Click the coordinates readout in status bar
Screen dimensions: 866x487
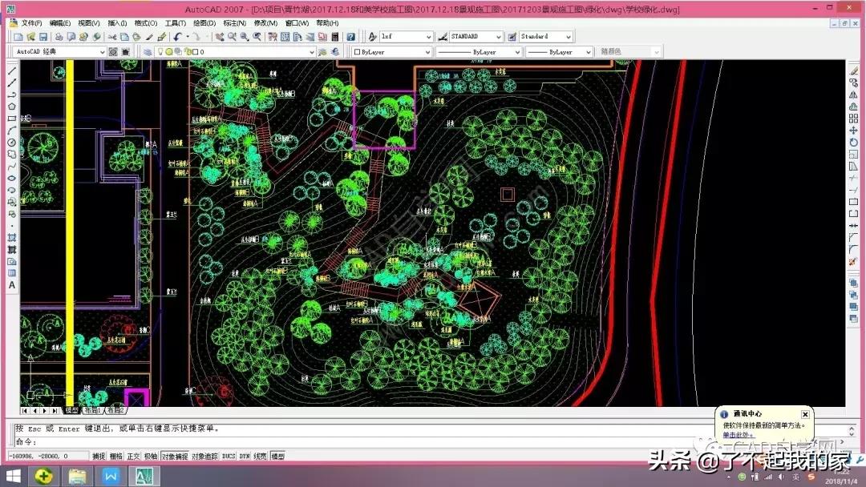point(47,456)
